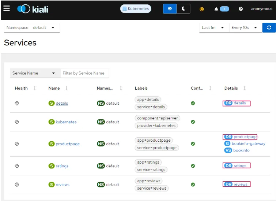Click the NS badge in details row
Viewport: 276px width, 201px height.
click(x=101, y=103)
